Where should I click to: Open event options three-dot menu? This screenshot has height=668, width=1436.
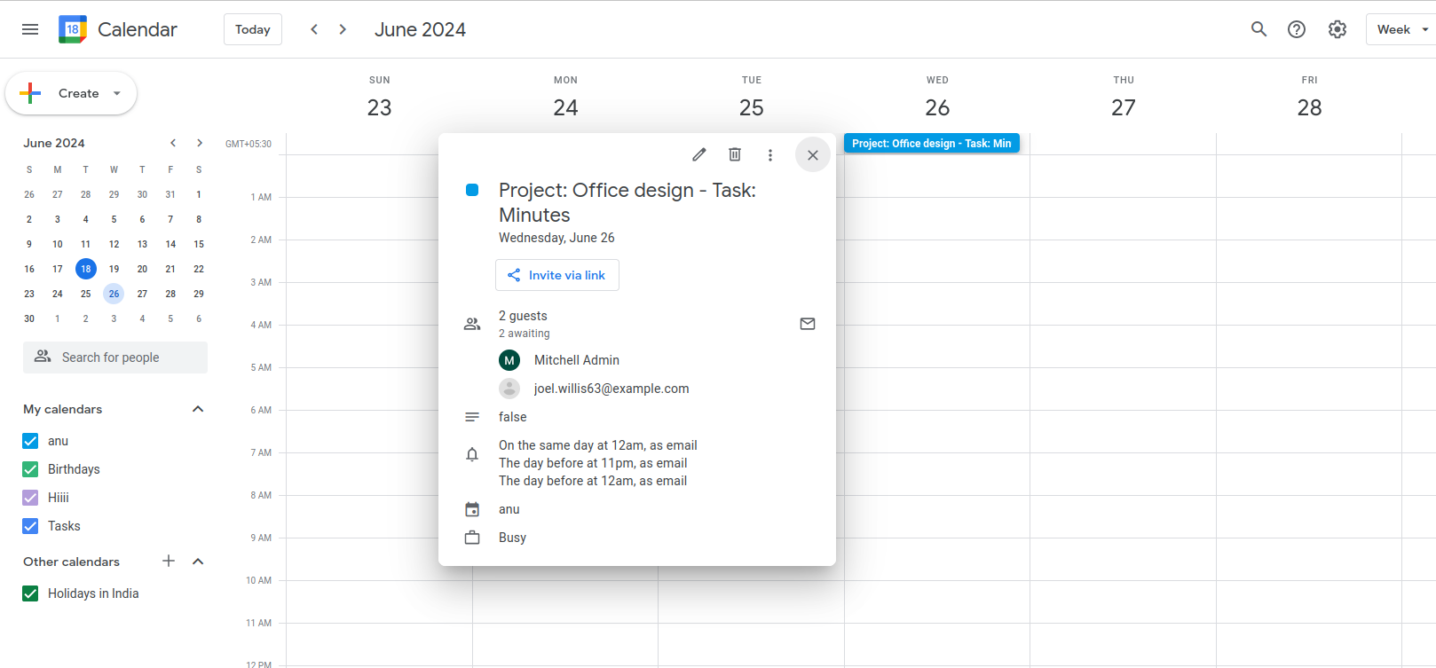pos(770,155)
